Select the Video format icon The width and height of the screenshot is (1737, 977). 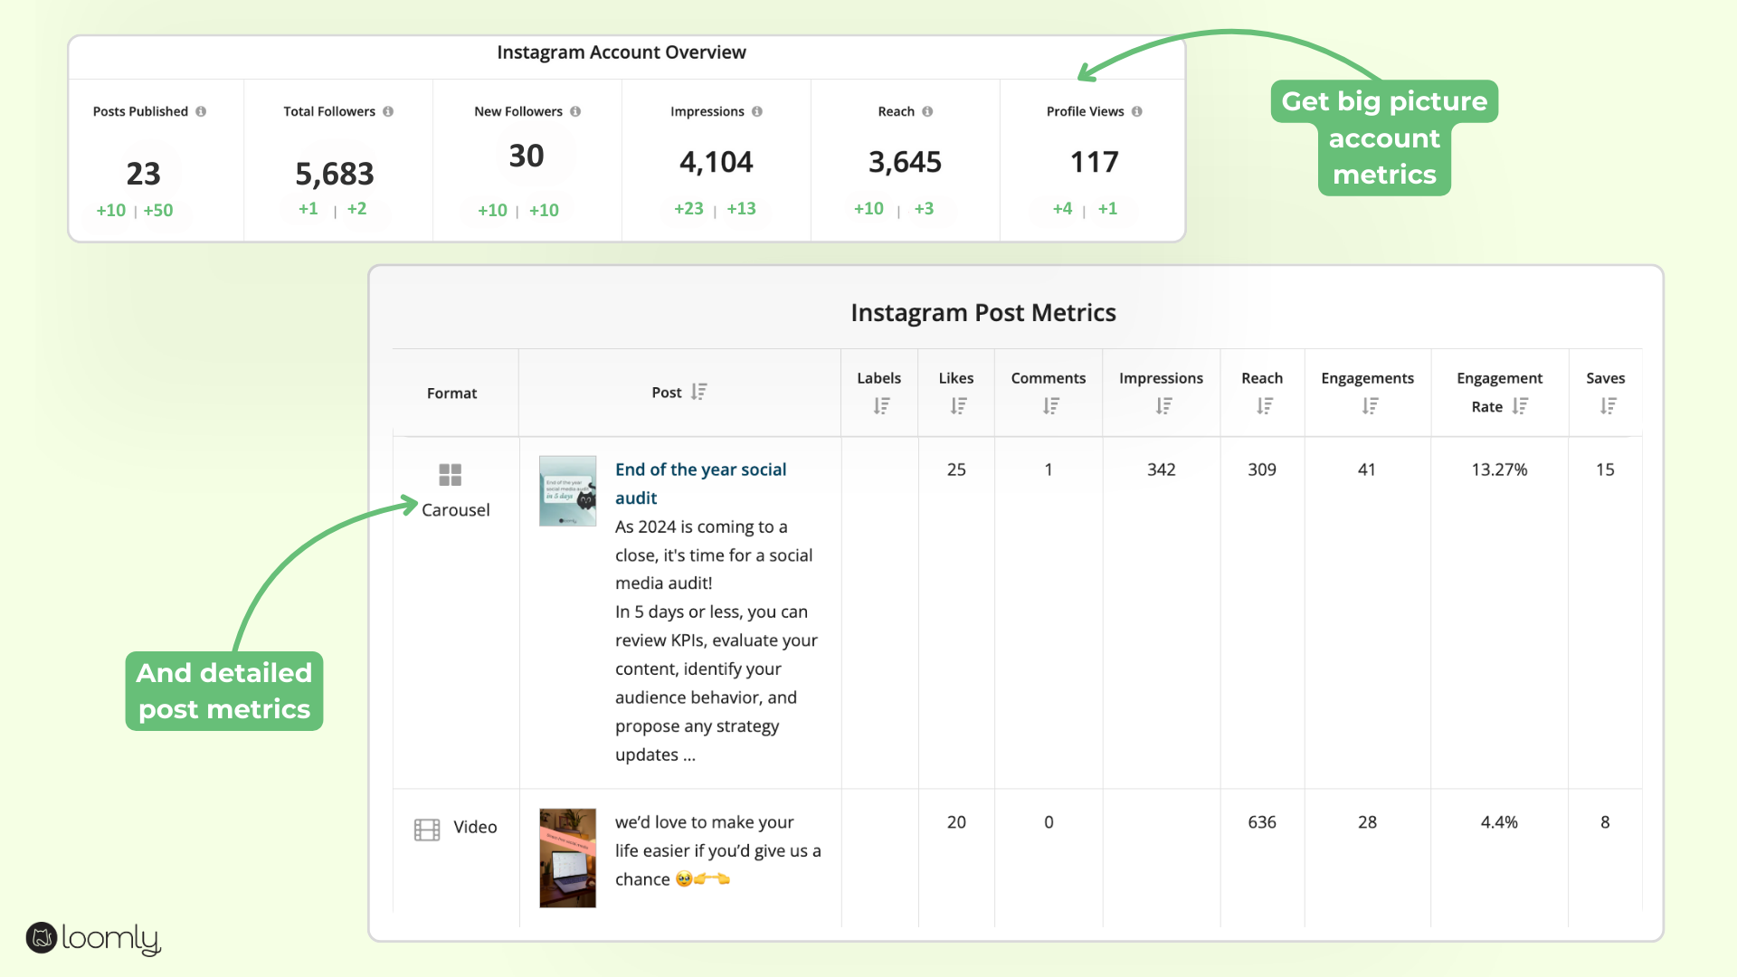coord(426,828)
